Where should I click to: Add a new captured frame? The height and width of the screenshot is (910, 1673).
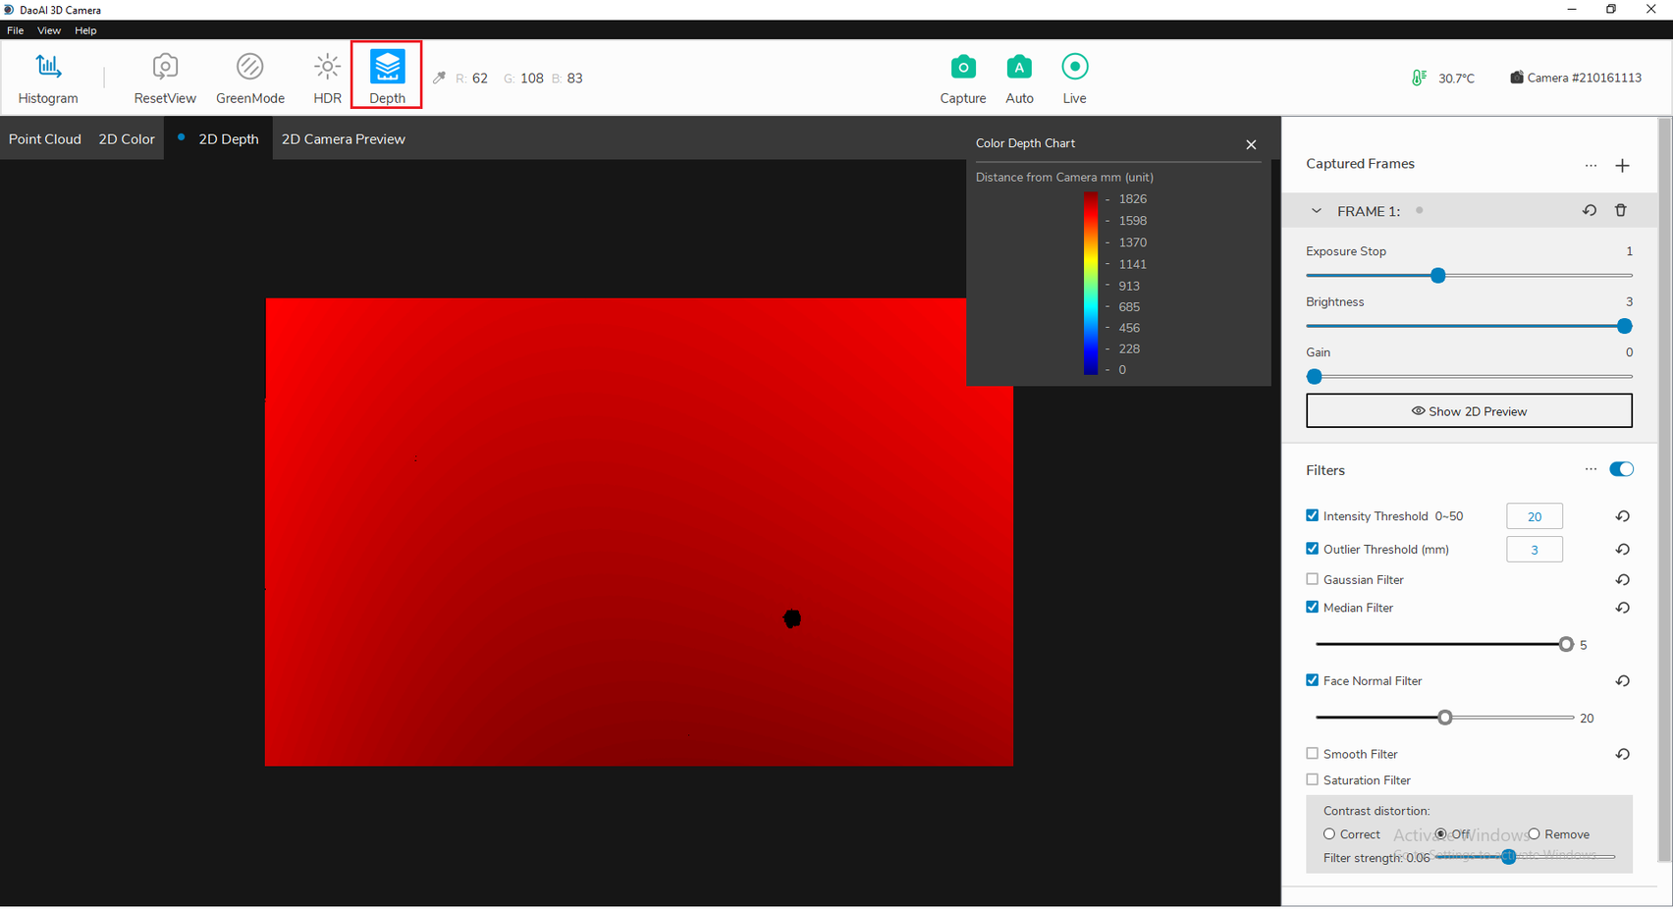point(1622,165)
